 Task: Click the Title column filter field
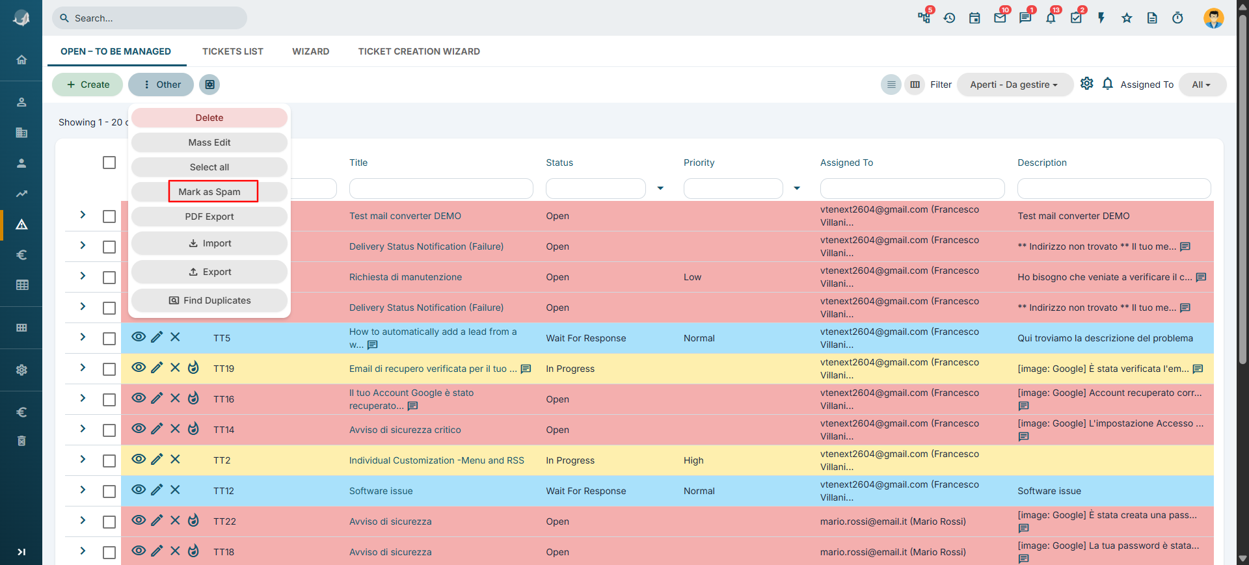[441, 189]
